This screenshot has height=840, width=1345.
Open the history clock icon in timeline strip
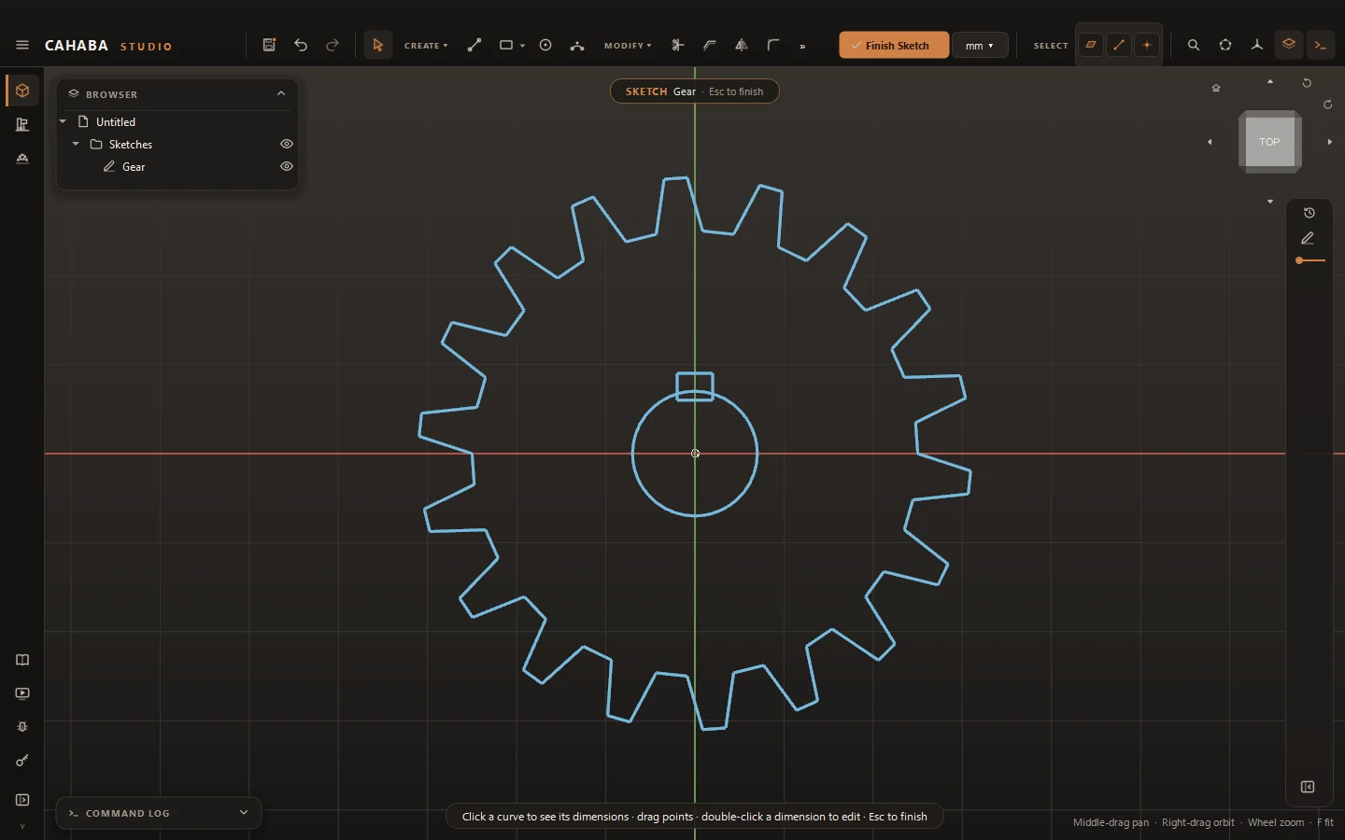1310,213
